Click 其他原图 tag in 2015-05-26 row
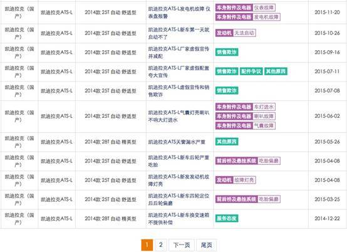The height and width of the screenshot is (252, 347). (227, 142)
